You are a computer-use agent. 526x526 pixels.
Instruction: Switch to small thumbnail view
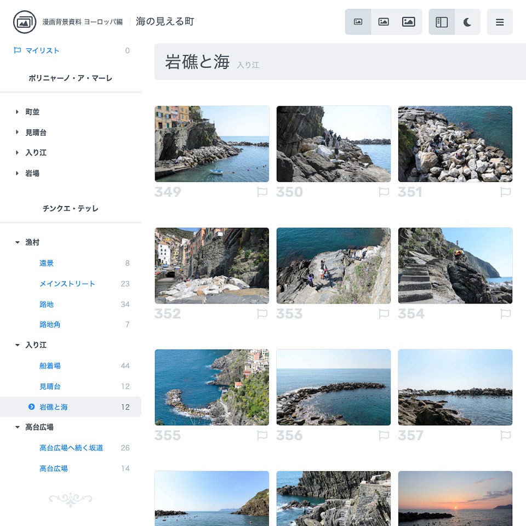click(358, 22)
